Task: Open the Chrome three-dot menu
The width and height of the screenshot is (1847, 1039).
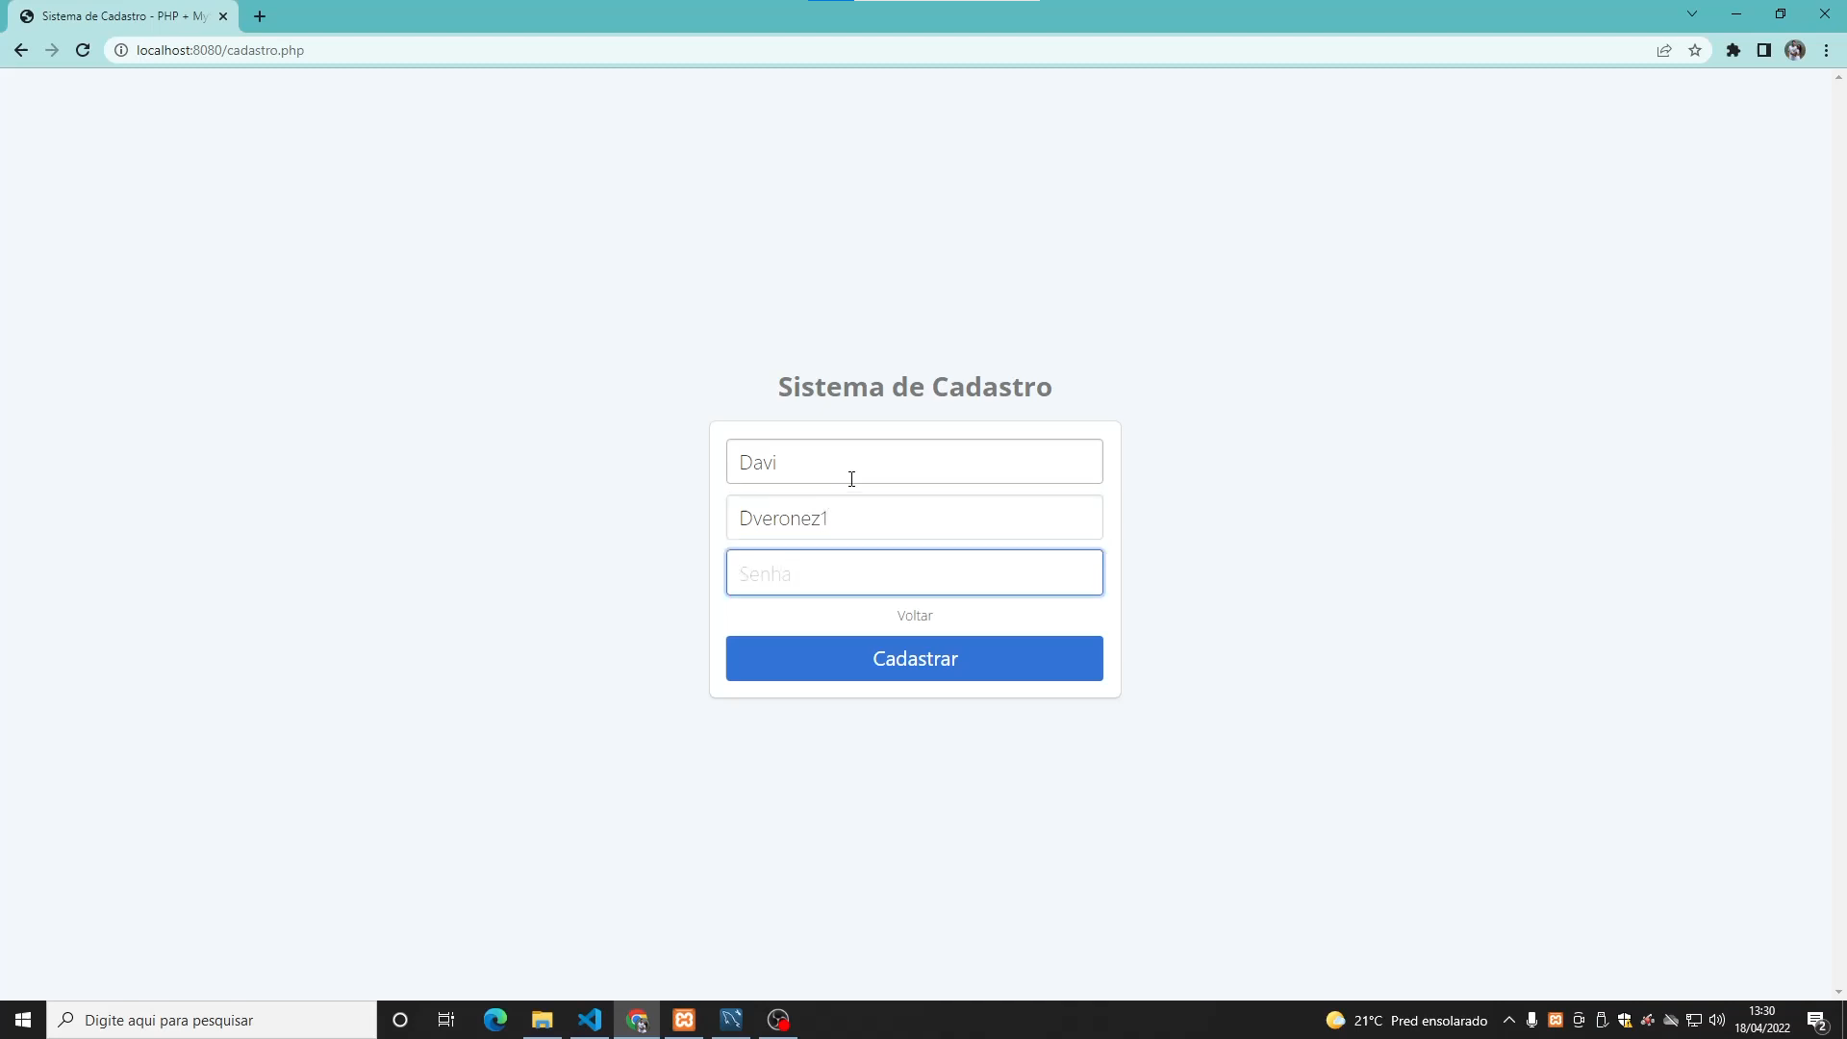Action: tap(1826, 50)
